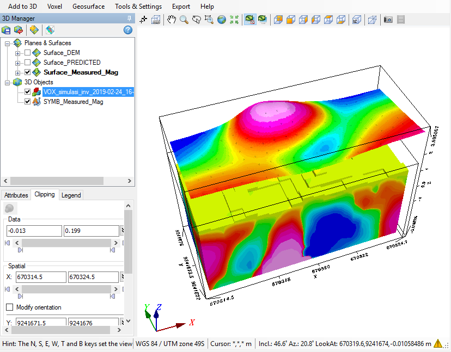Viewport: 451px width, 352px height.
Task: Open help with the blue question mark
Action: click(x=128, y=29)
